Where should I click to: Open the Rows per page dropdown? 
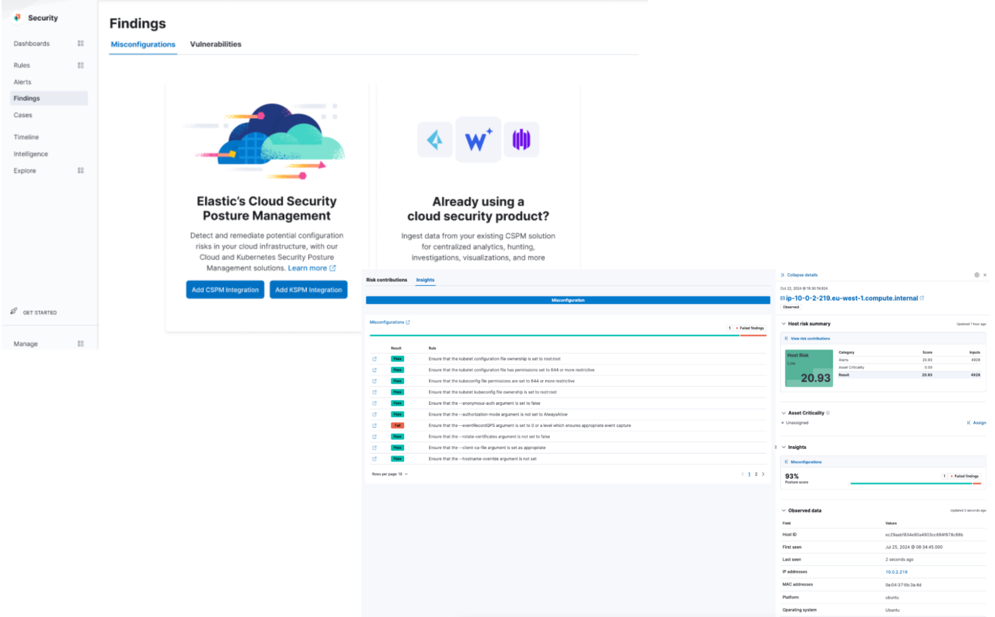tap(390, 474)
